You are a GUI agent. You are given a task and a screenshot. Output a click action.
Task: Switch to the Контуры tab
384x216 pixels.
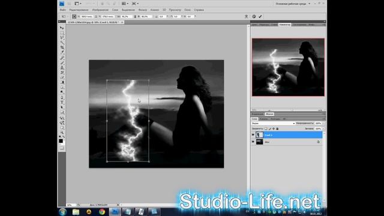point(275,119)
